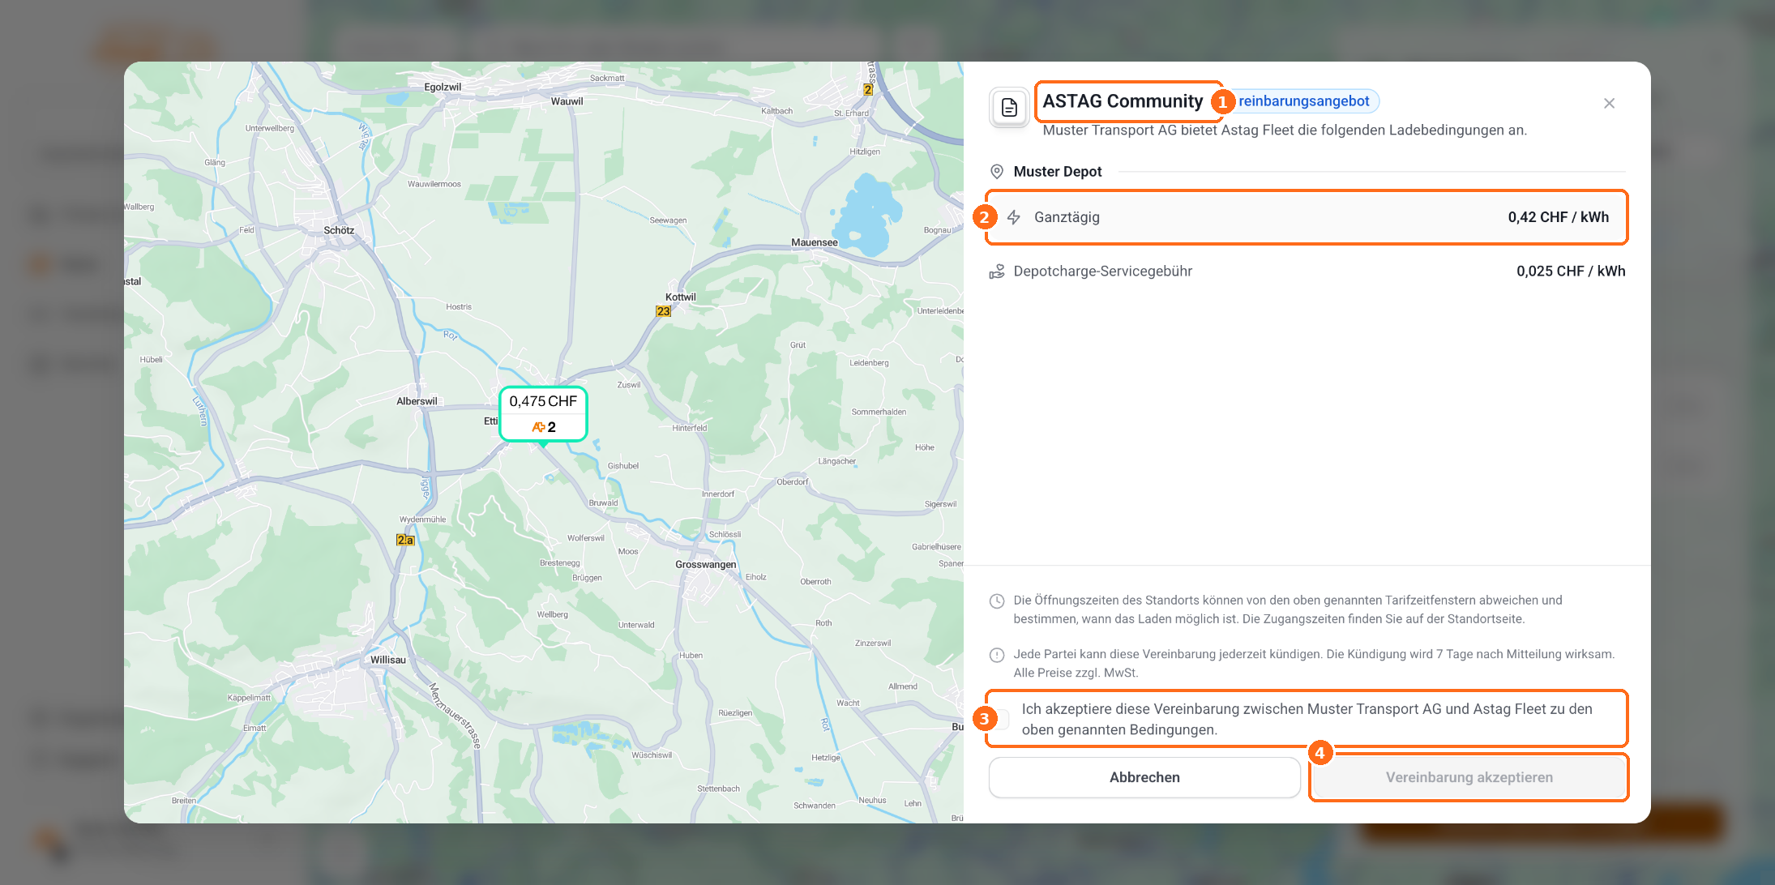Click the Vereinbarungsangebot badge
Viewport: 1775px width, 885px height.
[1301, 101]
